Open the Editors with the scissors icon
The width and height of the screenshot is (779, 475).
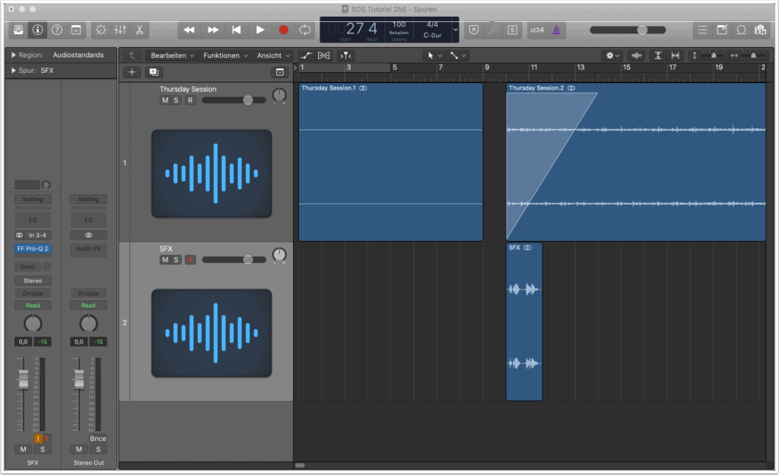(x=140, y=30)
